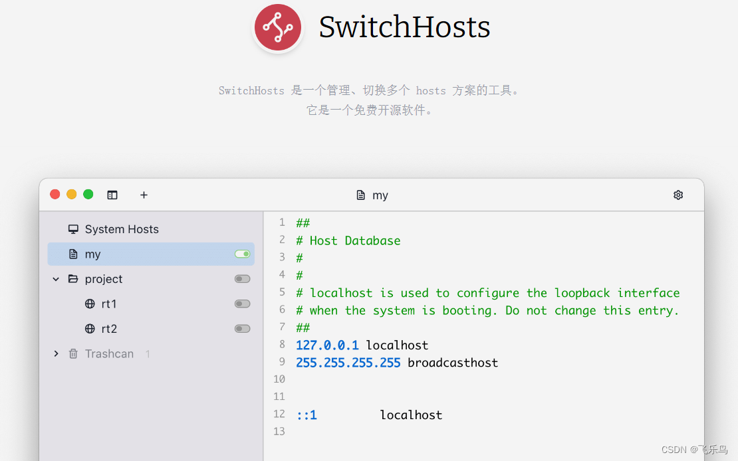The width and height of the screenshot is (738, 461).
Task: Expand the Trashcan section
Action: pyautogui.click(x=56, y=353)
